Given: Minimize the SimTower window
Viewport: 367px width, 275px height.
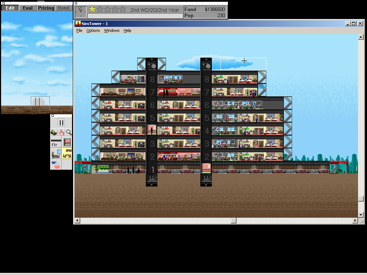Looking at the screenshot, I should pos(348,23).
